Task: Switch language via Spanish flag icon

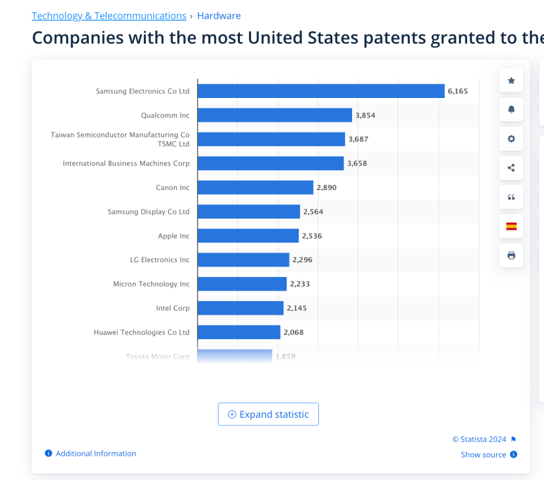Action: (511, 226)
